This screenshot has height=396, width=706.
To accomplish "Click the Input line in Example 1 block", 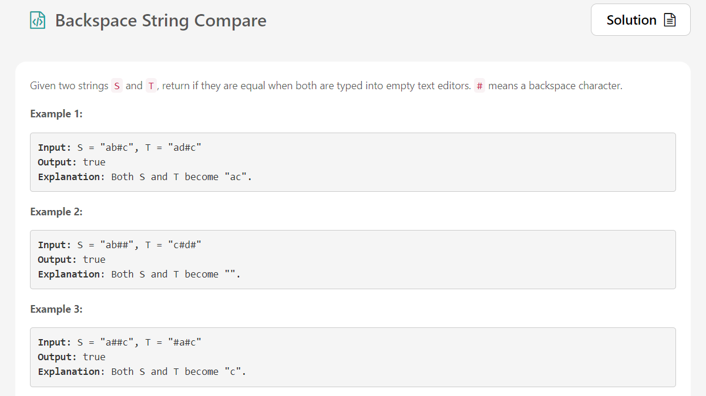I will (x=120, y=147).
